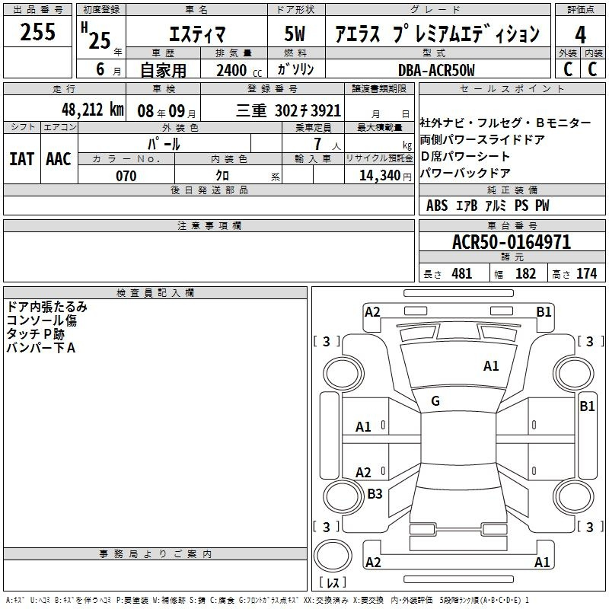Select displacement value 2400 cc

point(239,70)
